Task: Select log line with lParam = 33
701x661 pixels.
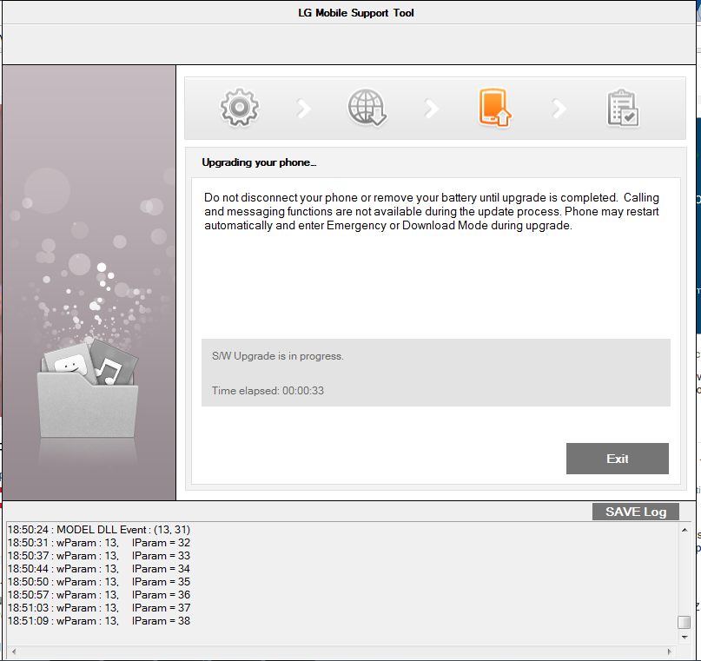Action: pyautogui.click(x=99, y=556)
